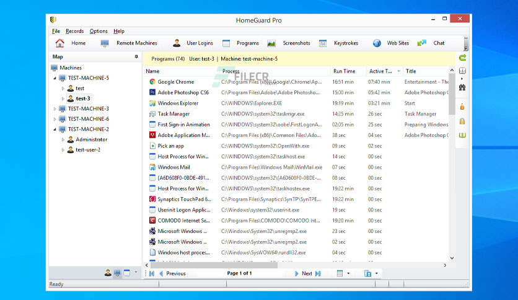Click the Pick an app icon
Screen dimensions: 518x300
click(152, 146)
